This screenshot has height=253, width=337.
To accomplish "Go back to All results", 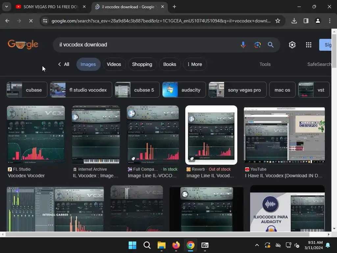I will click(x=64, y=64).
